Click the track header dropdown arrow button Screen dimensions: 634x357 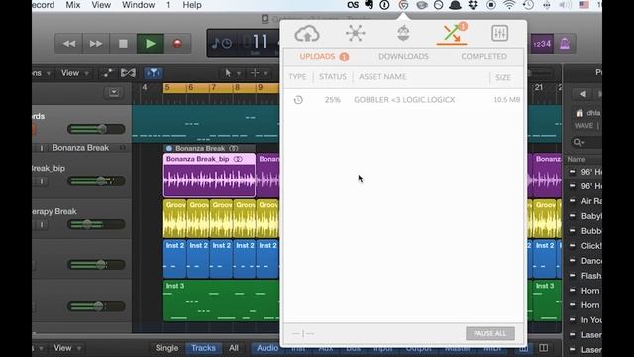[114, 93]
